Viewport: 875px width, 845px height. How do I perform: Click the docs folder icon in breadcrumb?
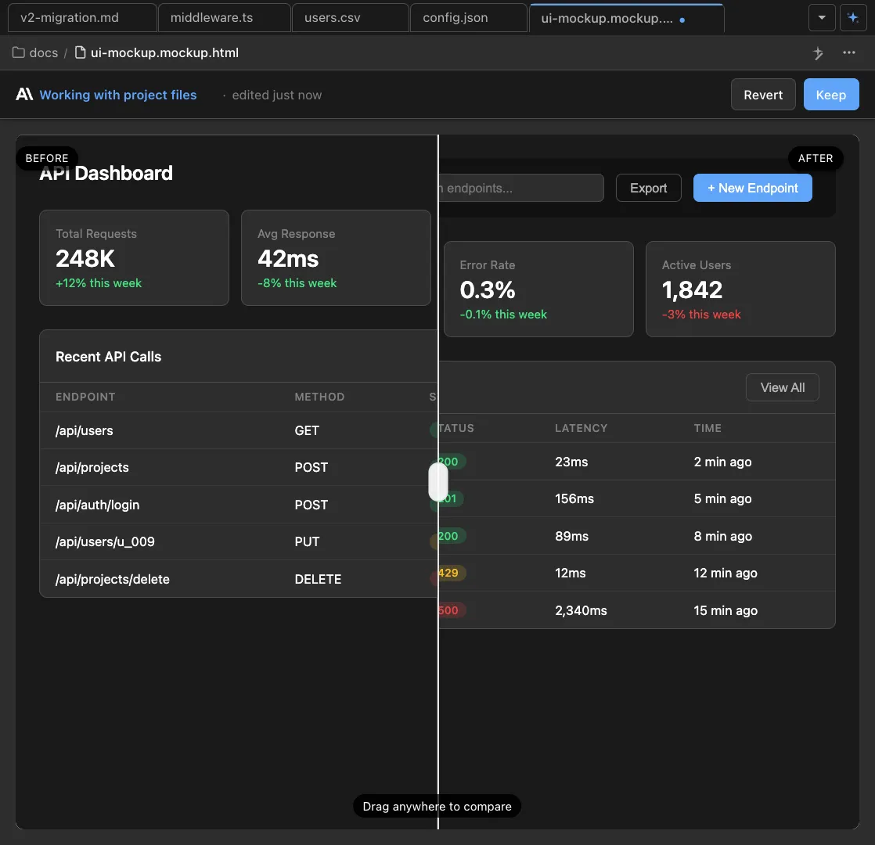pos(19,53)
